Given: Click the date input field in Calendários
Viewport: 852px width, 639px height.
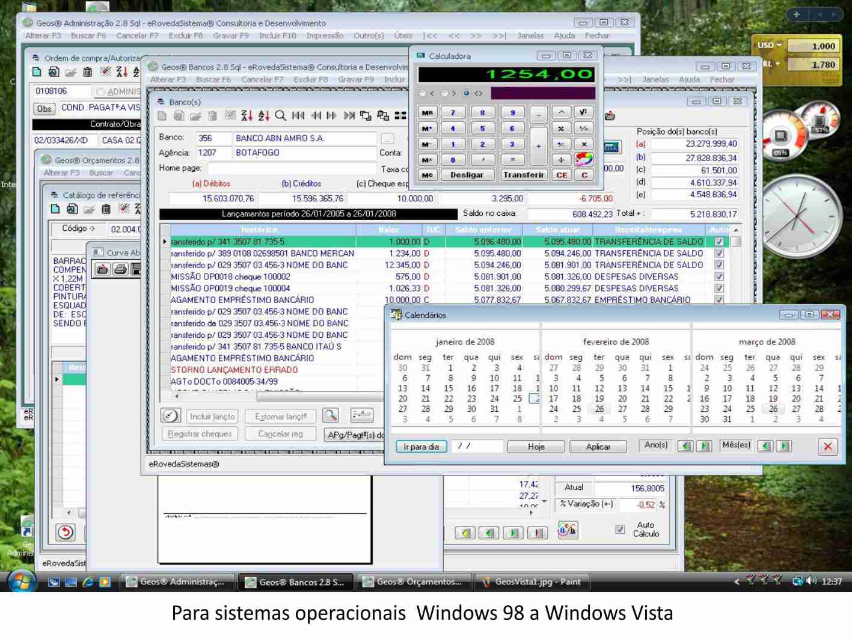Looking at the screenshot, I should click(x=477, y=446).
